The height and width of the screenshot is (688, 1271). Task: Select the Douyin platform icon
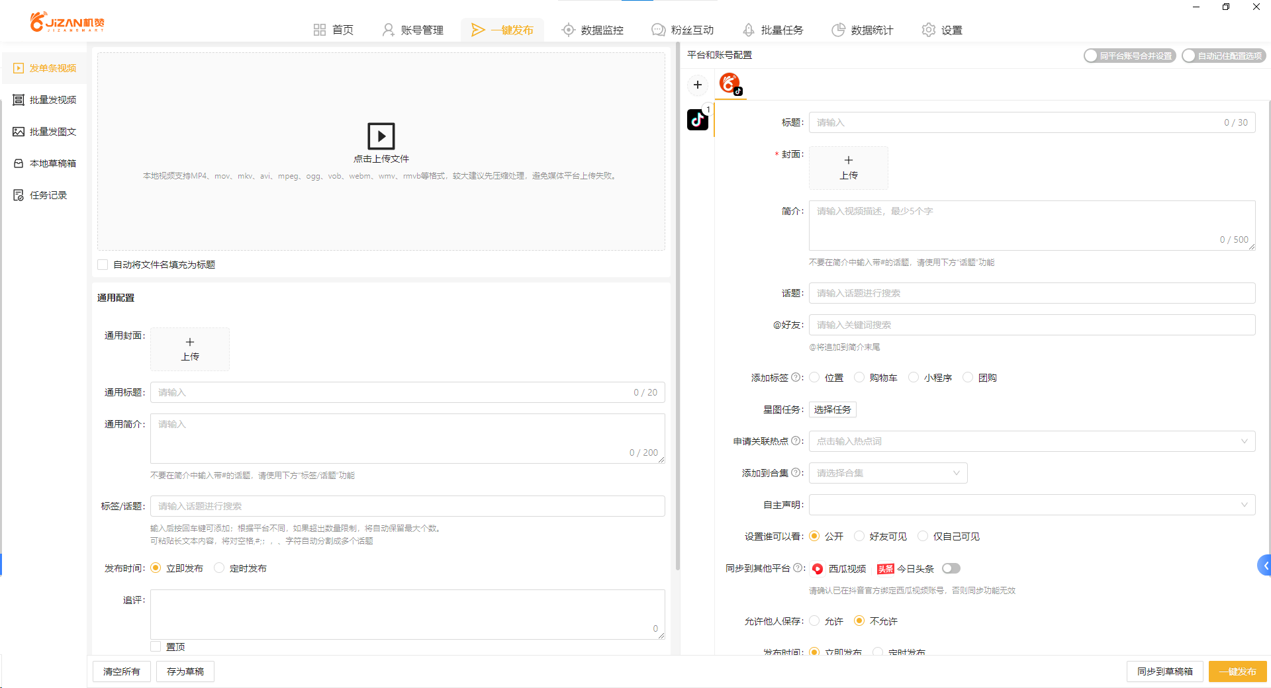click(698, 120)
